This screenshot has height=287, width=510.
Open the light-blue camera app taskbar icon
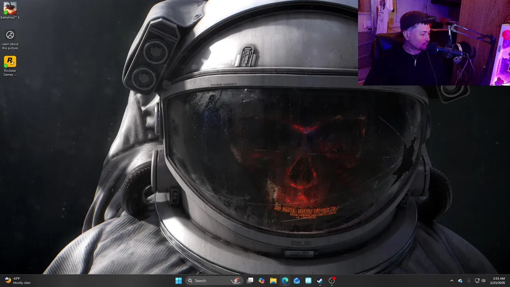[308, 281]
